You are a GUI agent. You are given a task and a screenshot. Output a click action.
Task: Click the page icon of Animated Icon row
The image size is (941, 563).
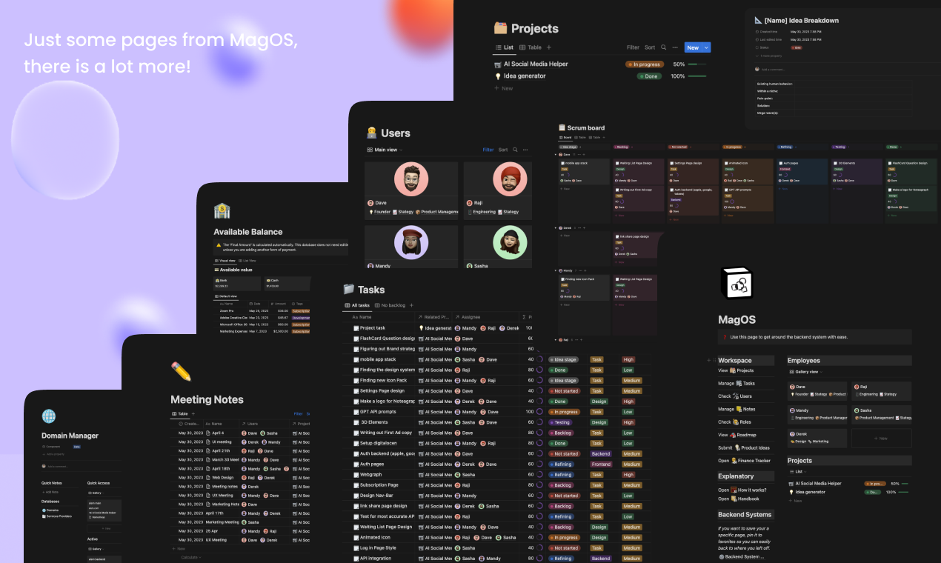click(x=356, y=538)
